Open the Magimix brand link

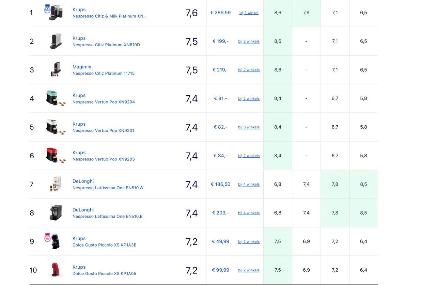82,67
